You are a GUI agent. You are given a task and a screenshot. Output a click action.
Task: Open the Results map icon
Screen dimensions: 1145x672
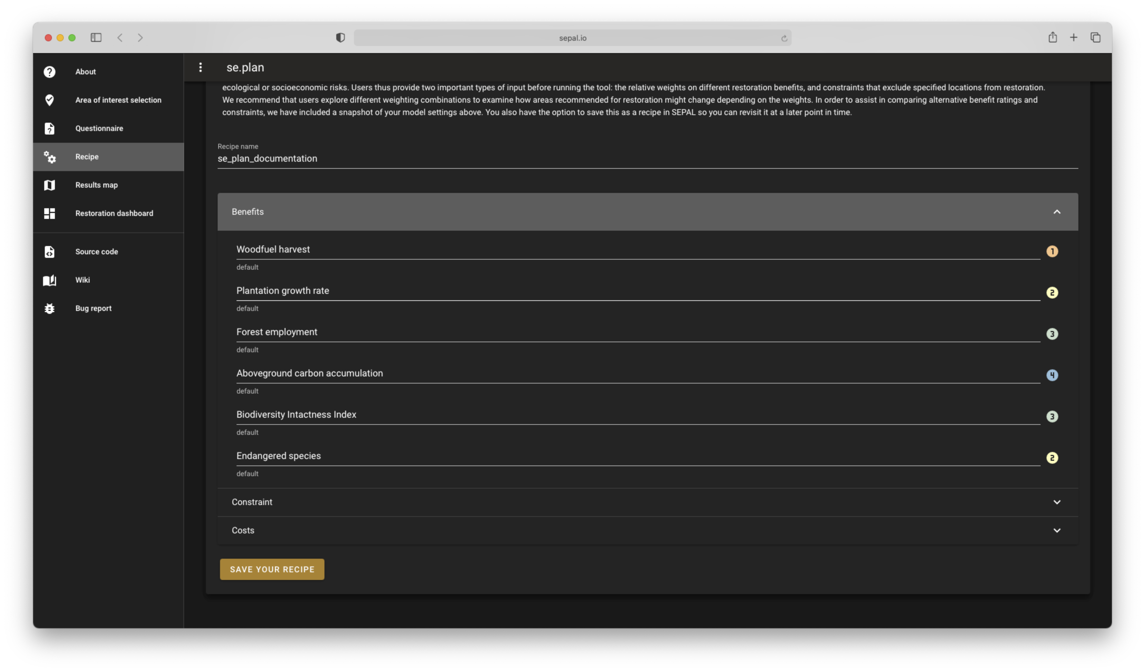(x=50, y=185)
